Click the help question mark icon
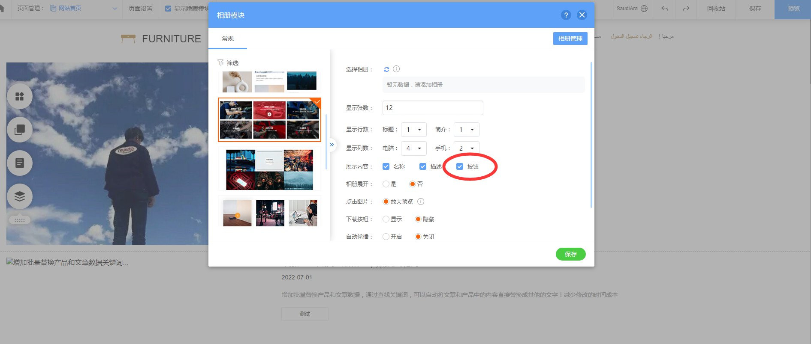This screenshot has width=811, height=344. click(x=566, y=15)
